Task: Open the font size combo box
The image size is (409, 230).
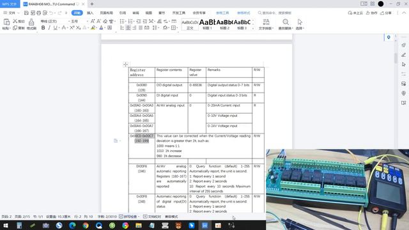Action: point(79,21)
